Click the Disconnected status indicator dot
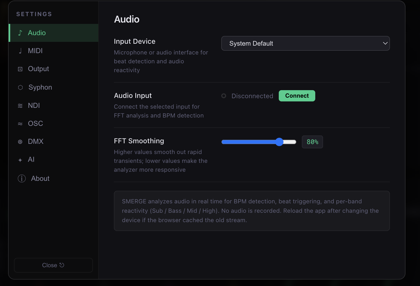 (224, 96)
